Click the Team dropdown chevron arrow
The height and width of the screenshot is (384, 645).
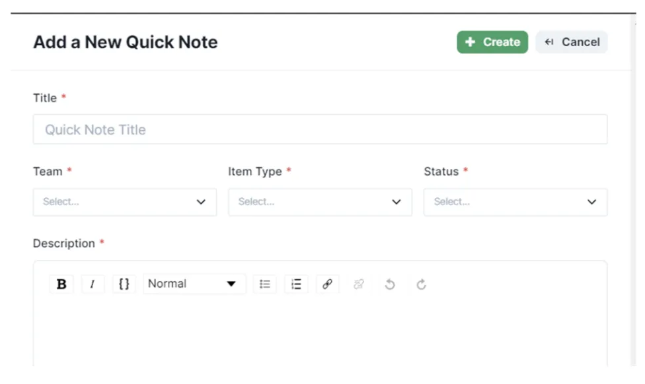pos(201,202)
